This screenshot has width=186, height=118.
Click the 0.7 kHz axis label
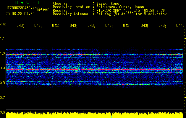2,98
